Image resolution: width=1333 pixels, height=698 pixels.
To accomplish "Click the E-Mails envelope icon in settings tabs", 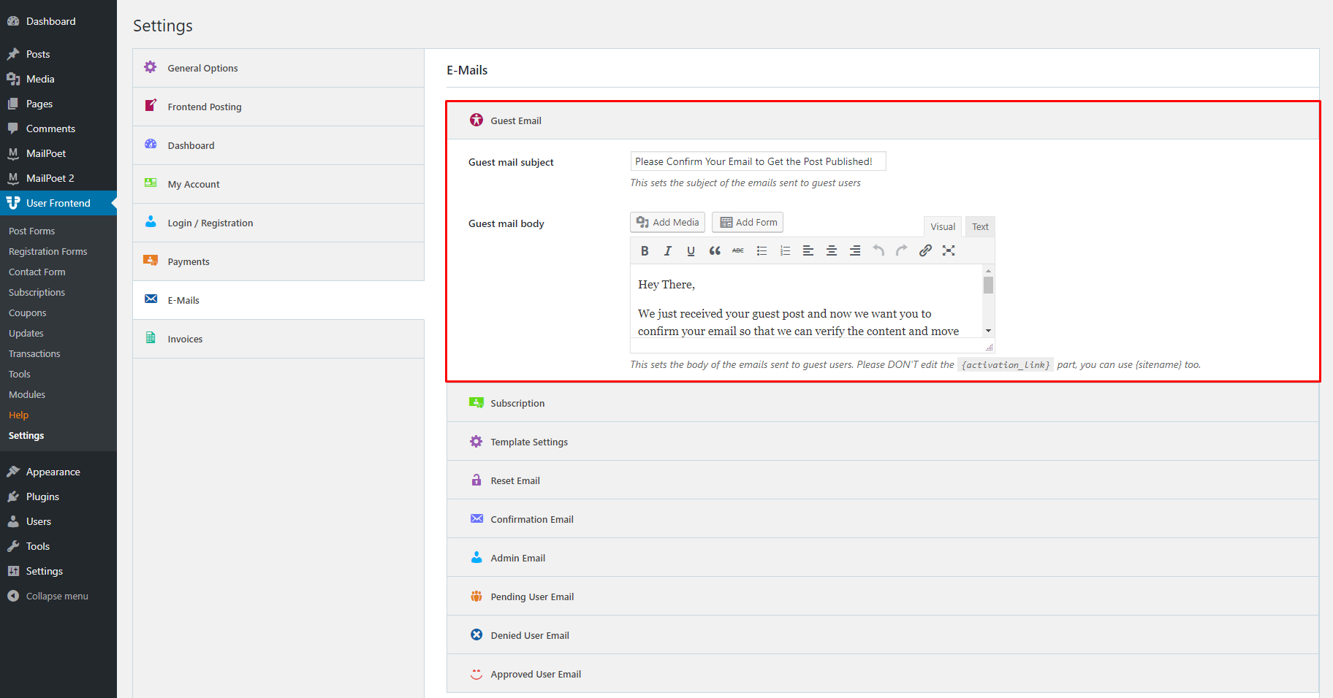I will pos(151,299).
